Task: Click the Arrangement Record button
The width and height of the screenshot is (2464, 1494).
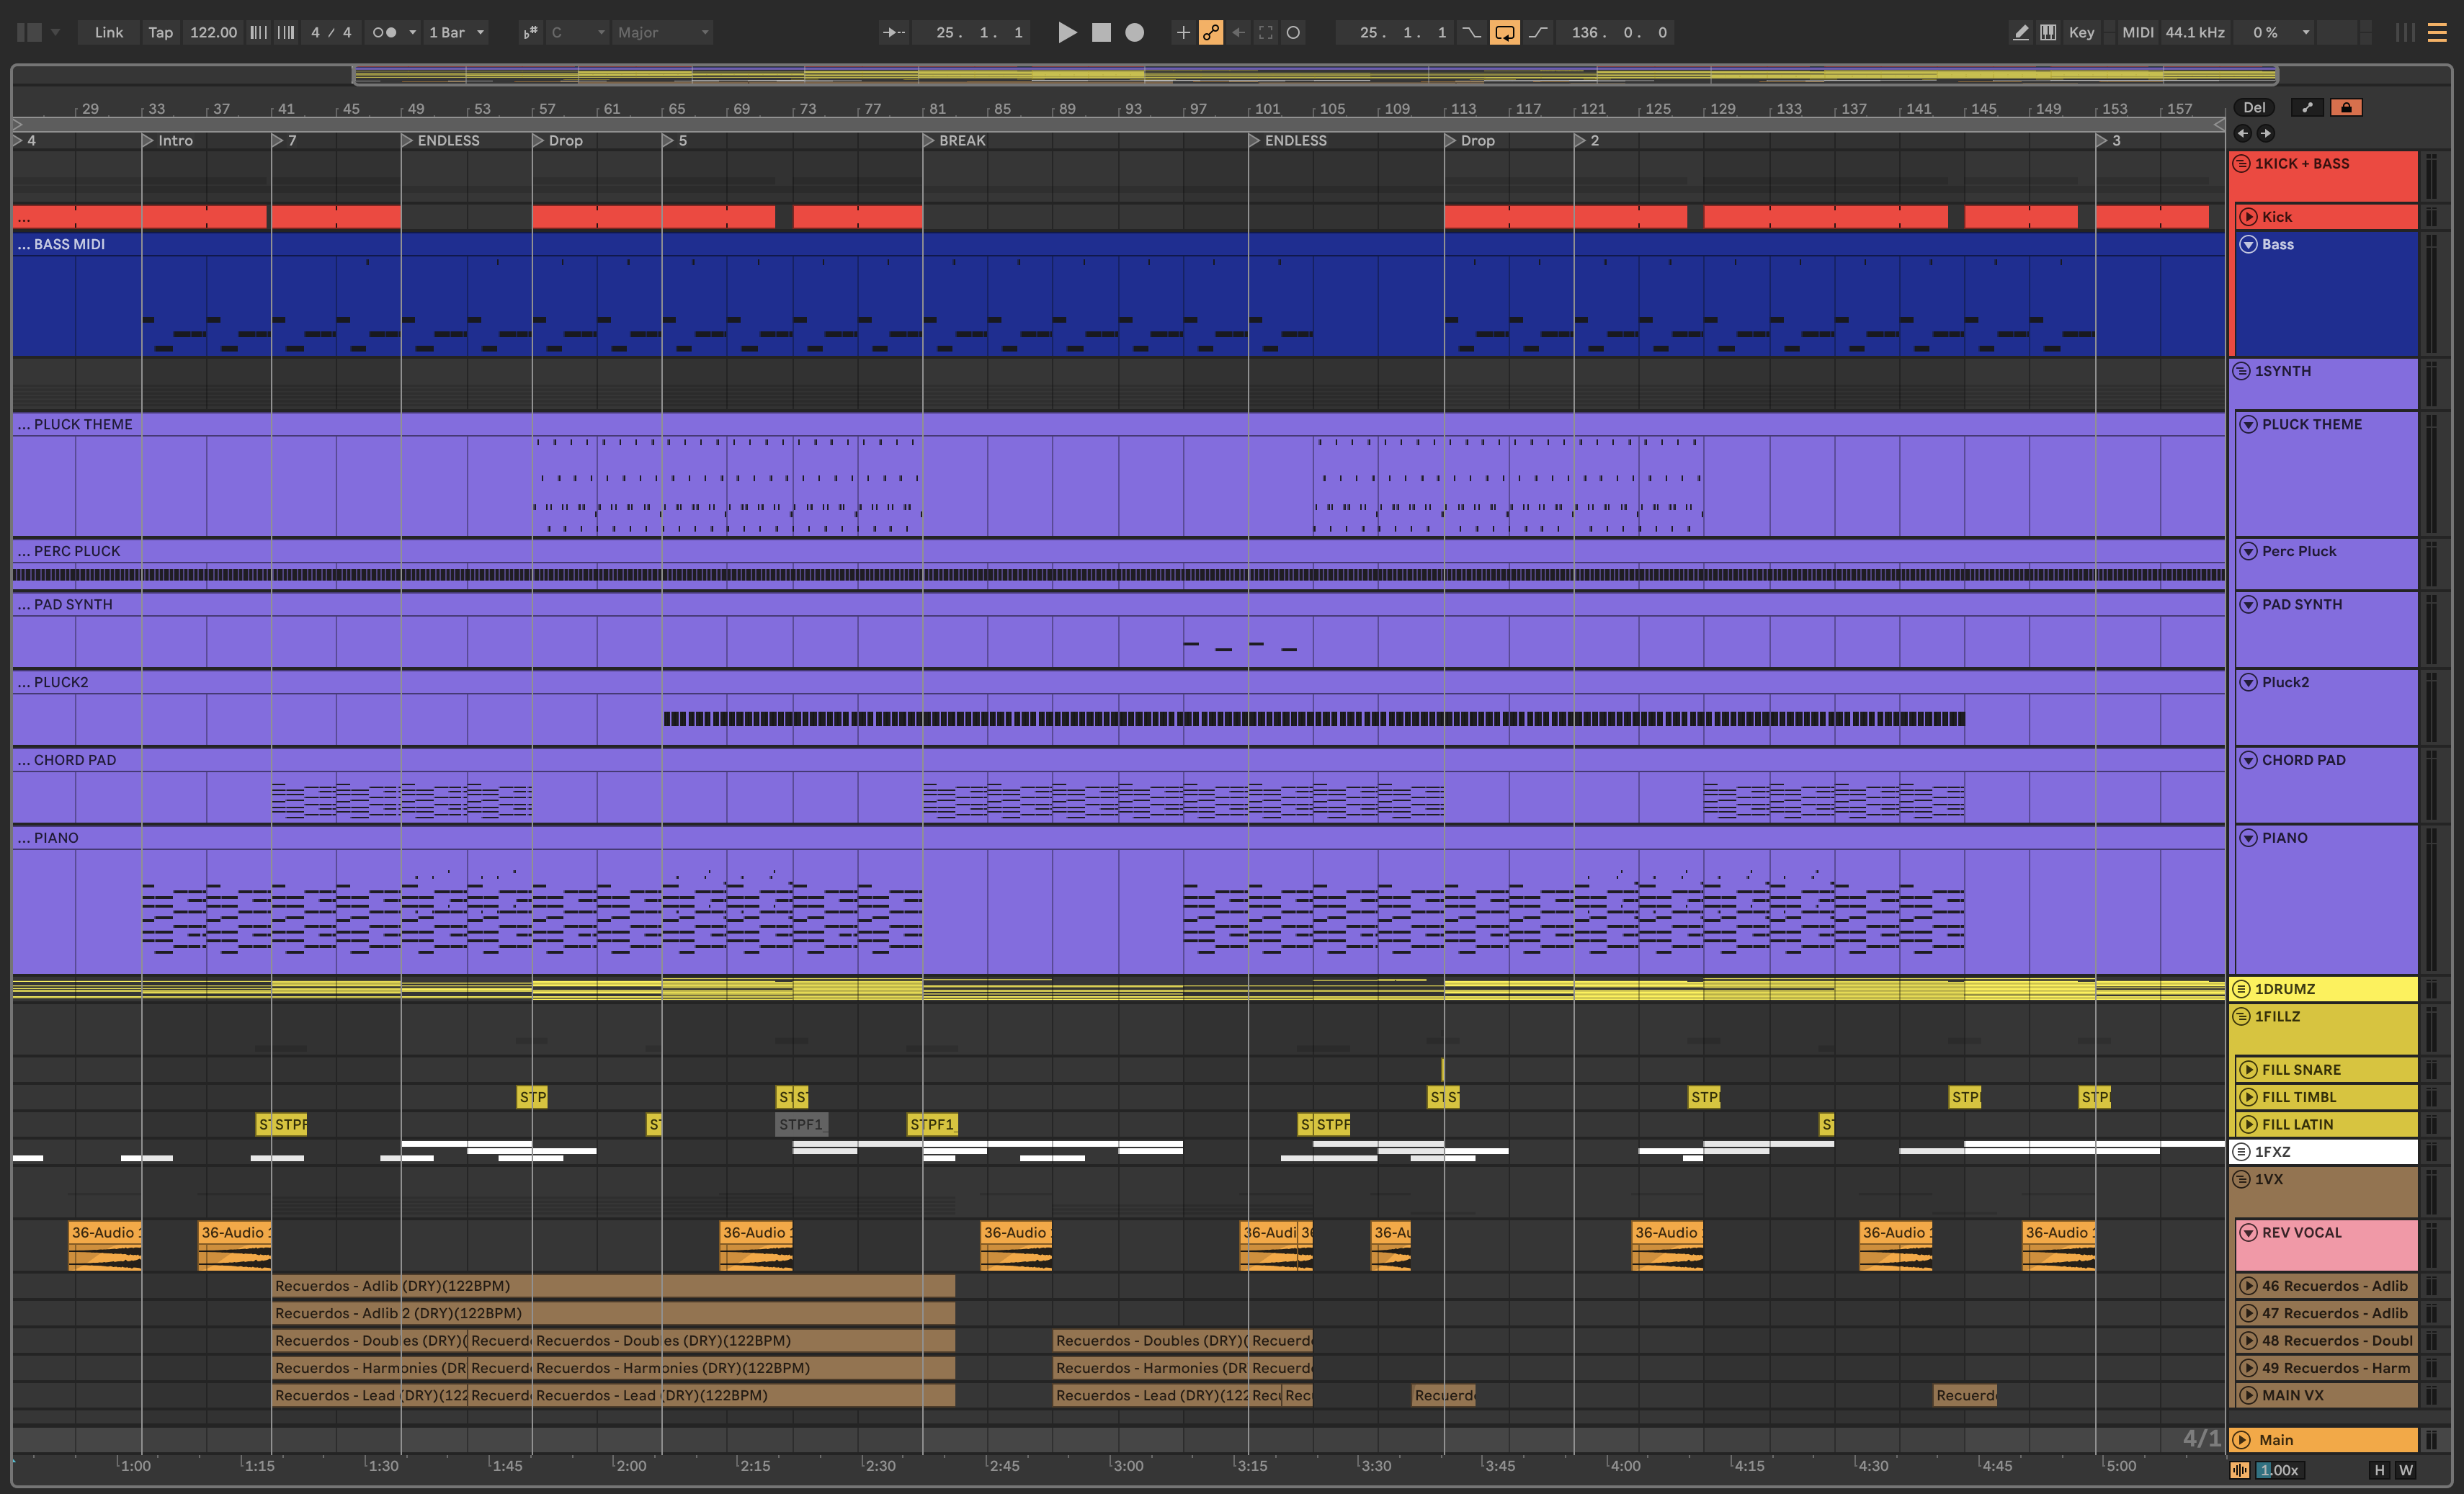Action: [x=1134, y=32]
